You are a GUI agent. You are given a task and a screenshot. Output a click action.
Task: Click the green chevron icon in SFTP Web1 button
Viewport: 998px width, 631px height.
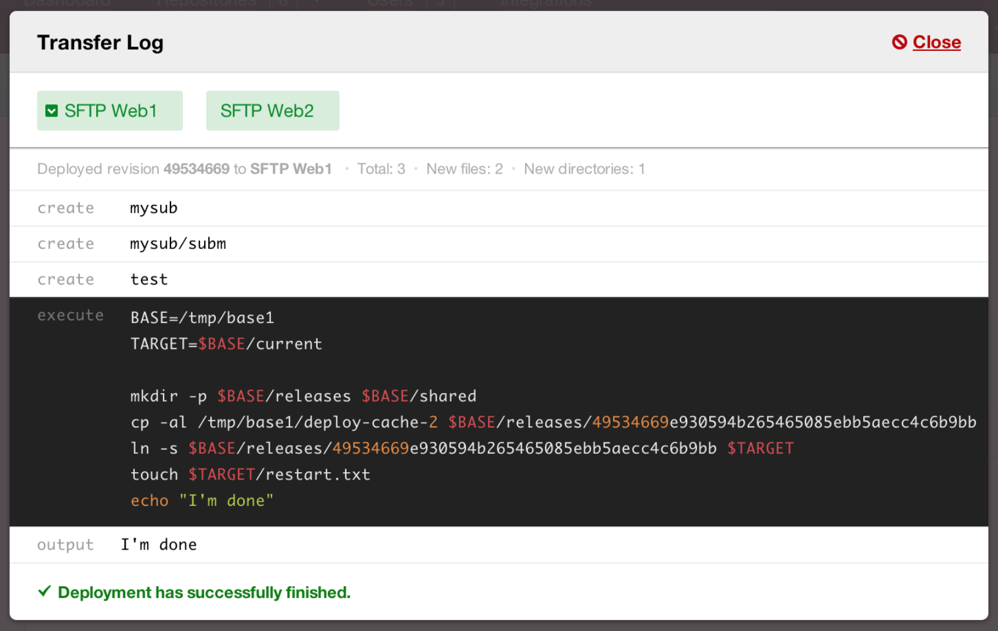click(52, 110)
